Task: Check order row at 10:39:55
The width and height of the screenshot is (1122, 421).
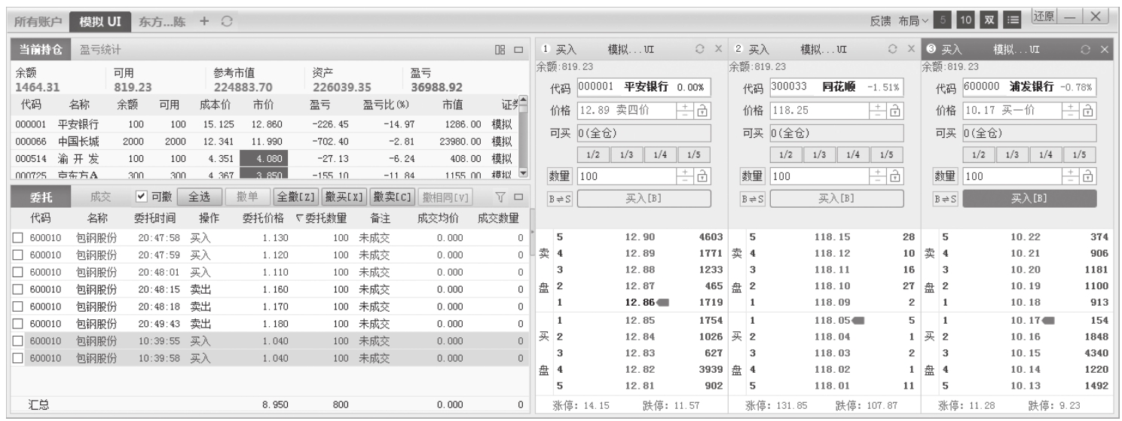Action: 17,341
